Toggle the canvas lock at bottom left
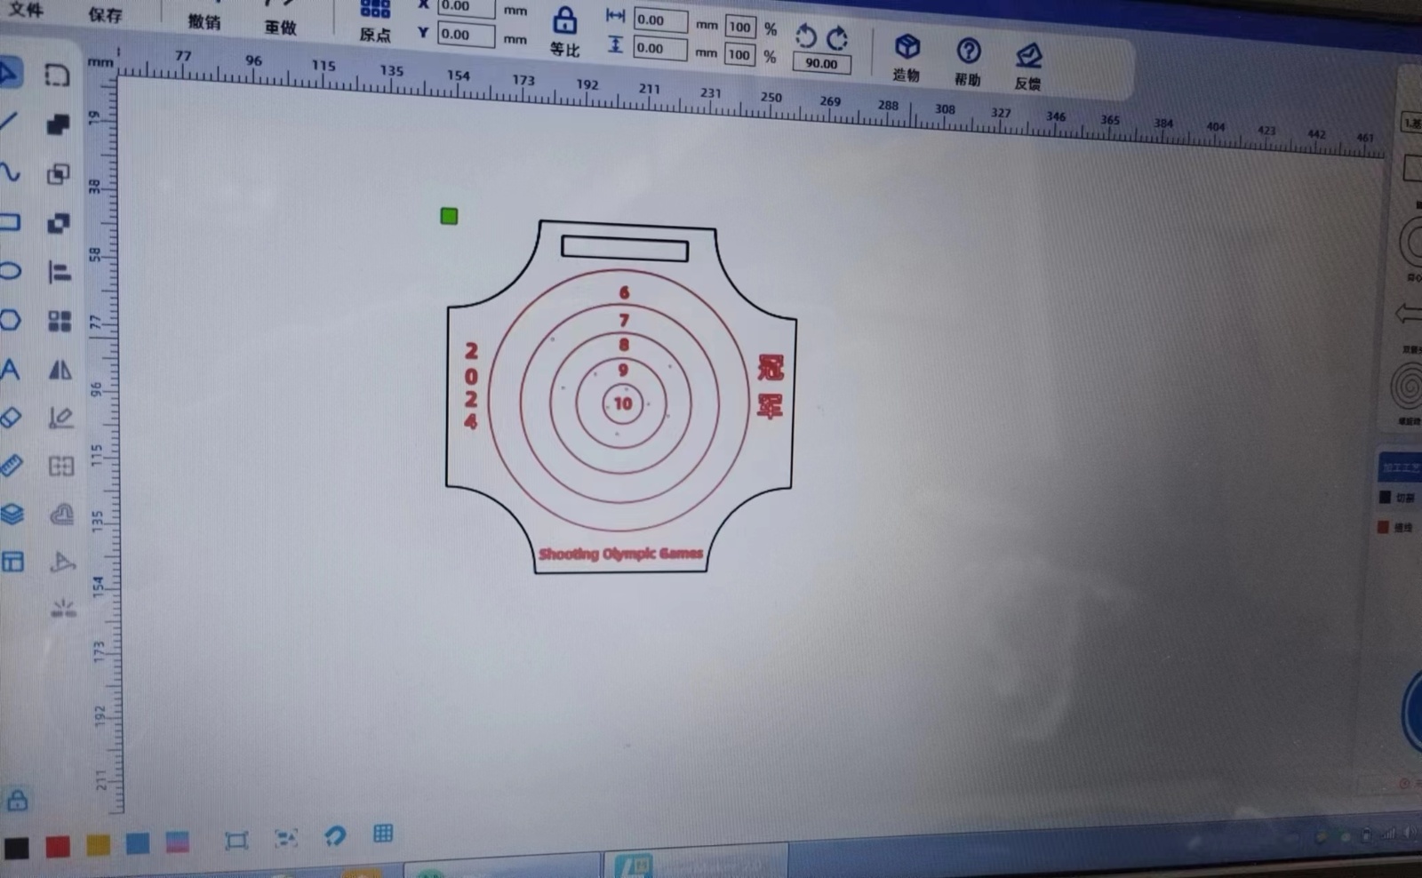This screenshot has width=1422, height=878. point(17,801)
